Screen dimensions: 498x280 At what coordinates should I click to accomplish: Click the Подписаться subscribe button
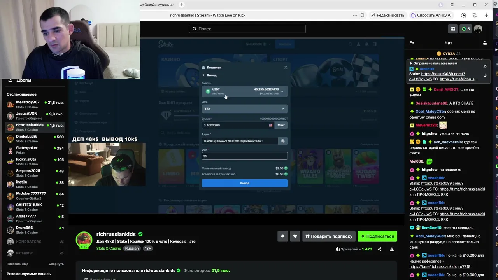[377, 236]
